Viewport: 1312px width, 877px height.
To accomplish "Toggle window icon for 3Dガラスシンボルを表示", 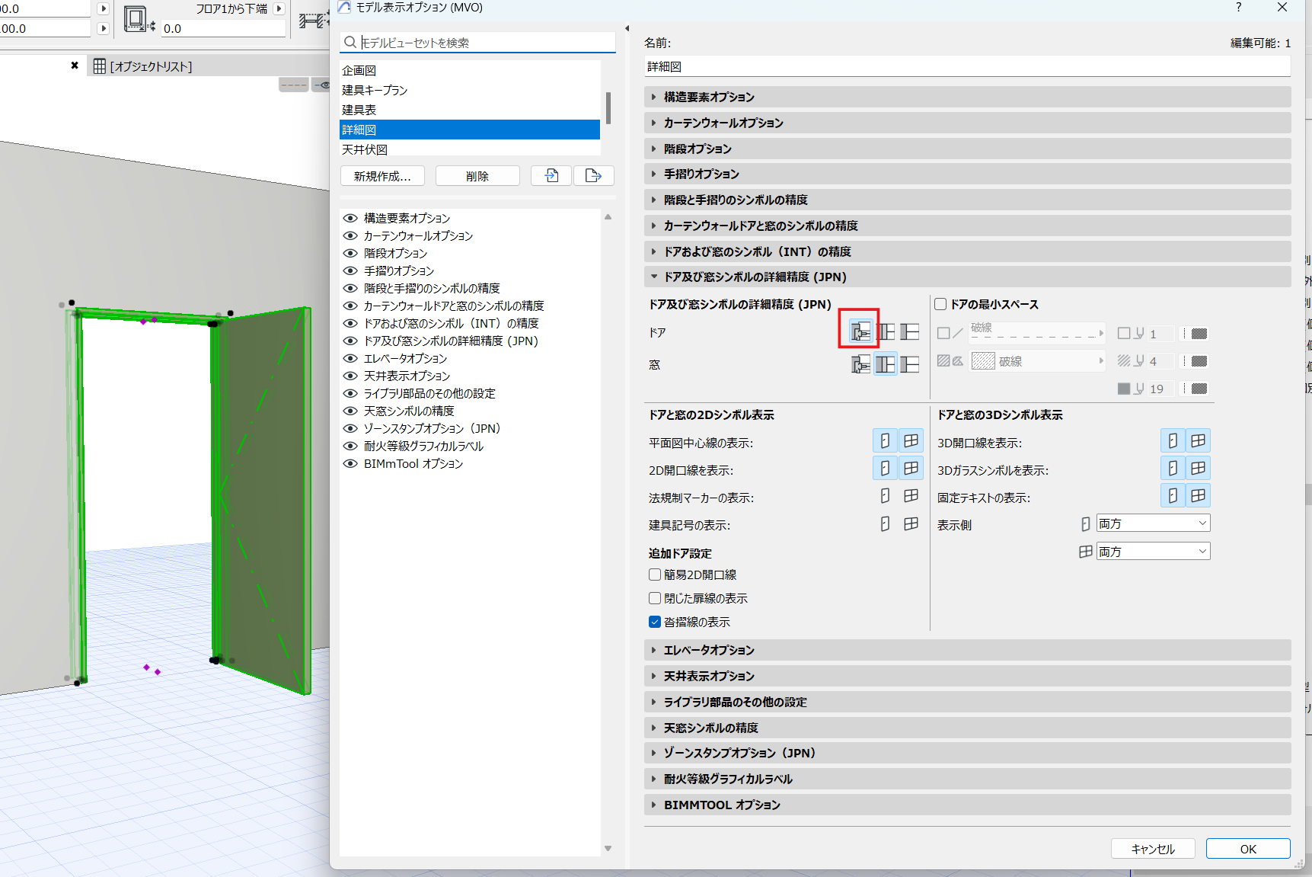I will (x=1198, y=468).
